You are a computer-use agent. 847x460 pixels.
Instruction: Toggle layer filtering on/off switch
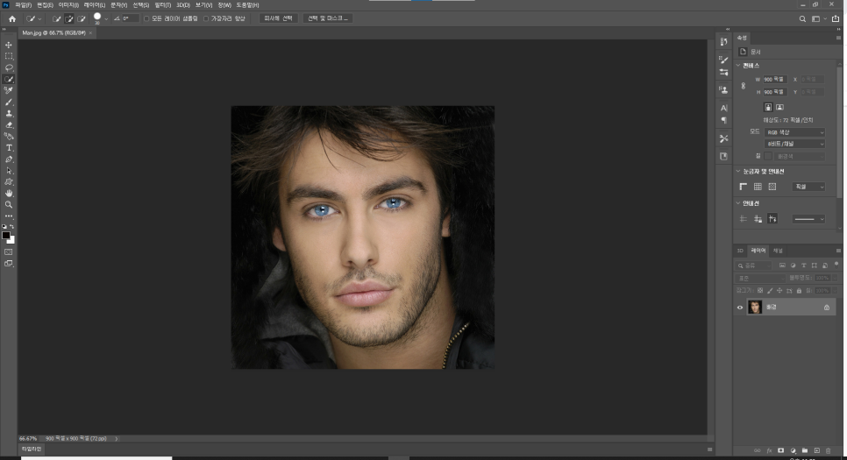(x=836, y=264)
